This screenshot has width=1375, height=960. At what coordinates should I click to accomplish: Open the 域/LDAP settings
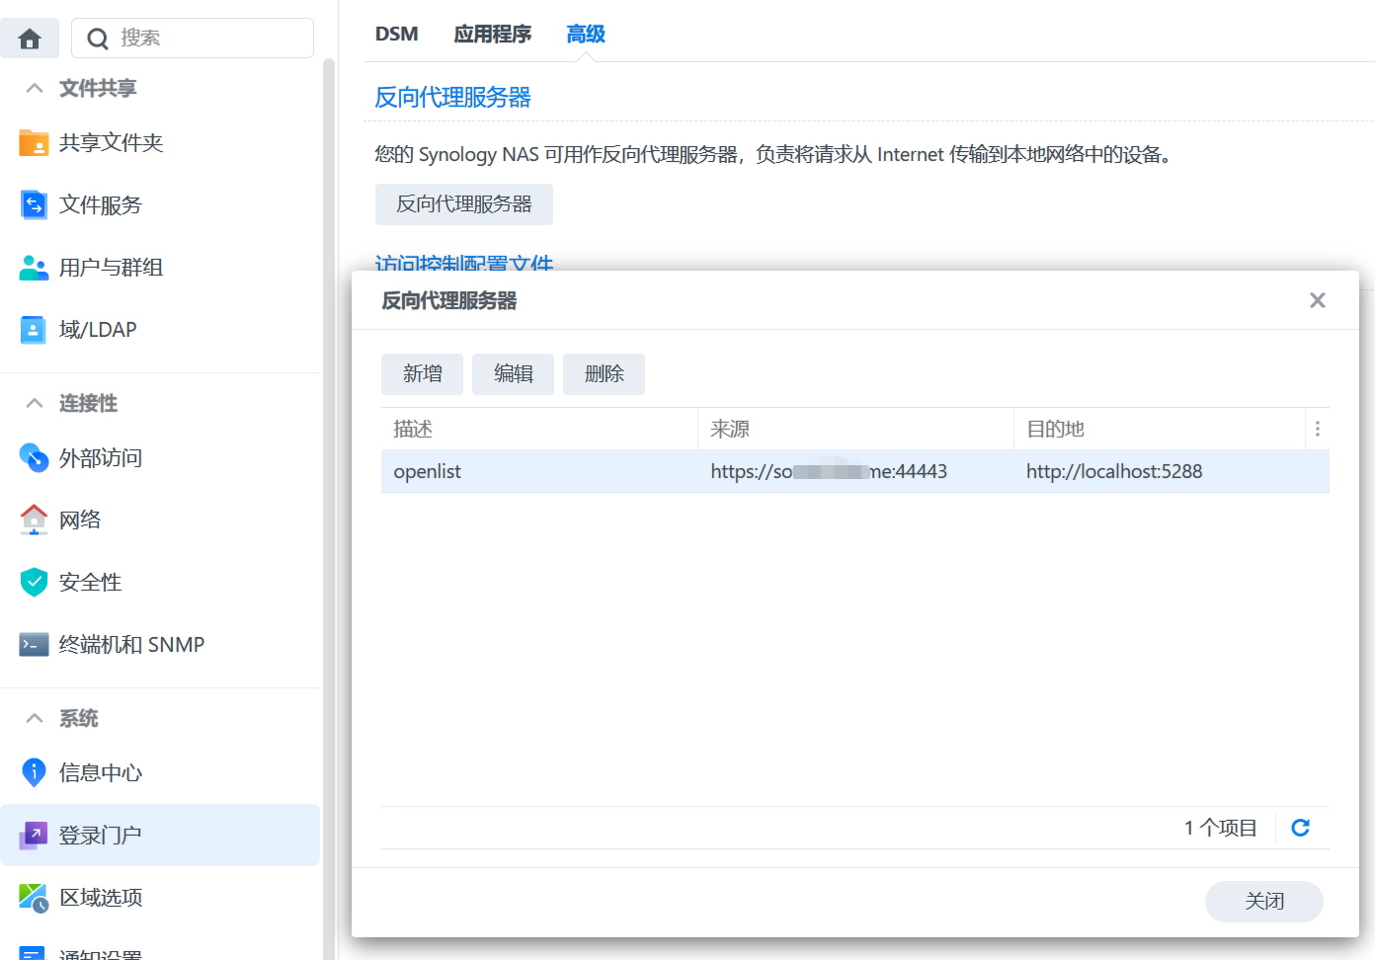97,330
